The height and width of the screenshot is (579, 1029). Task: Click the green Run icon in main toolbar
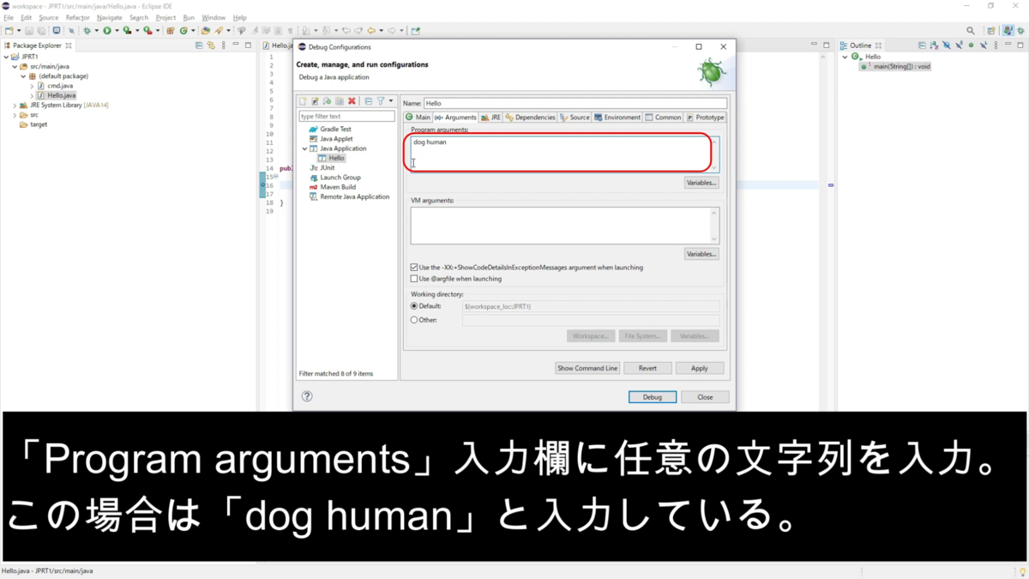pyautogui.click(x=107, y=31)
